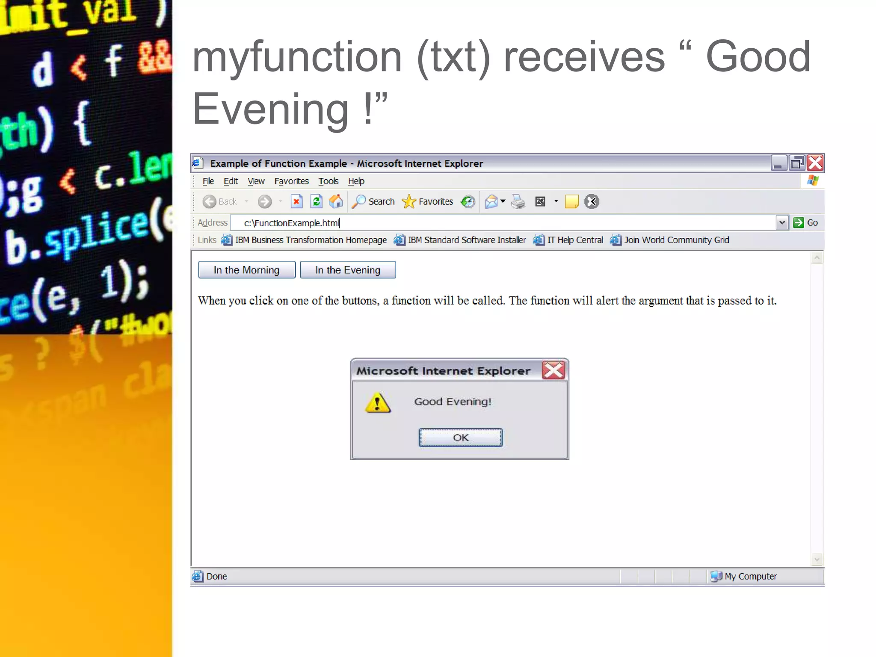Minimize the Internet Explorer window

point(778,163)
